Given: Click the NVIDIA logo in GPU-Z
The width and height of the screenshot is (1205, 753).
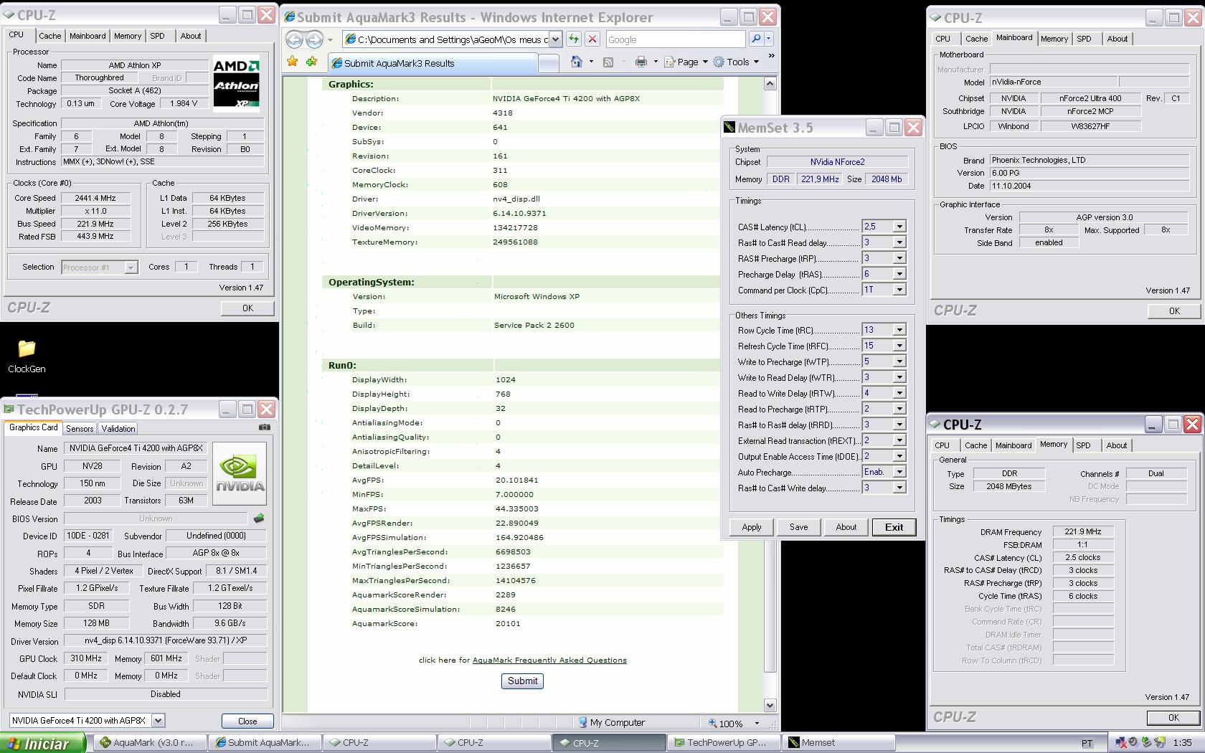Looking at the screenshot, I should pyautogui.click(x=240, y=474).
